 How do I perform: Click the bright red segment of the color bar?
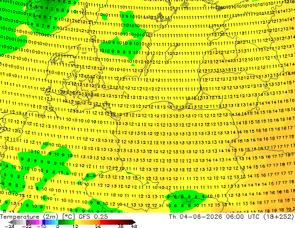point(101,222)
